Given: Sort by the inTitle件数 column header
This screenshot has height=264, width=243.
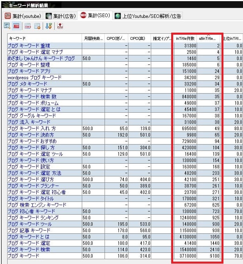Looking at the screenshot, I should coord(185,38).
